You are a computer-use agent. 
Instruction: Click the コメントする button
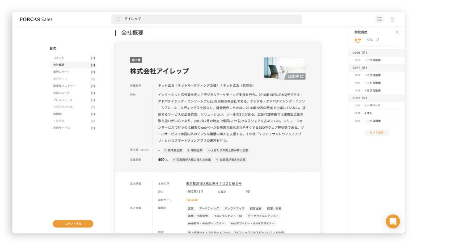(73, 224)
